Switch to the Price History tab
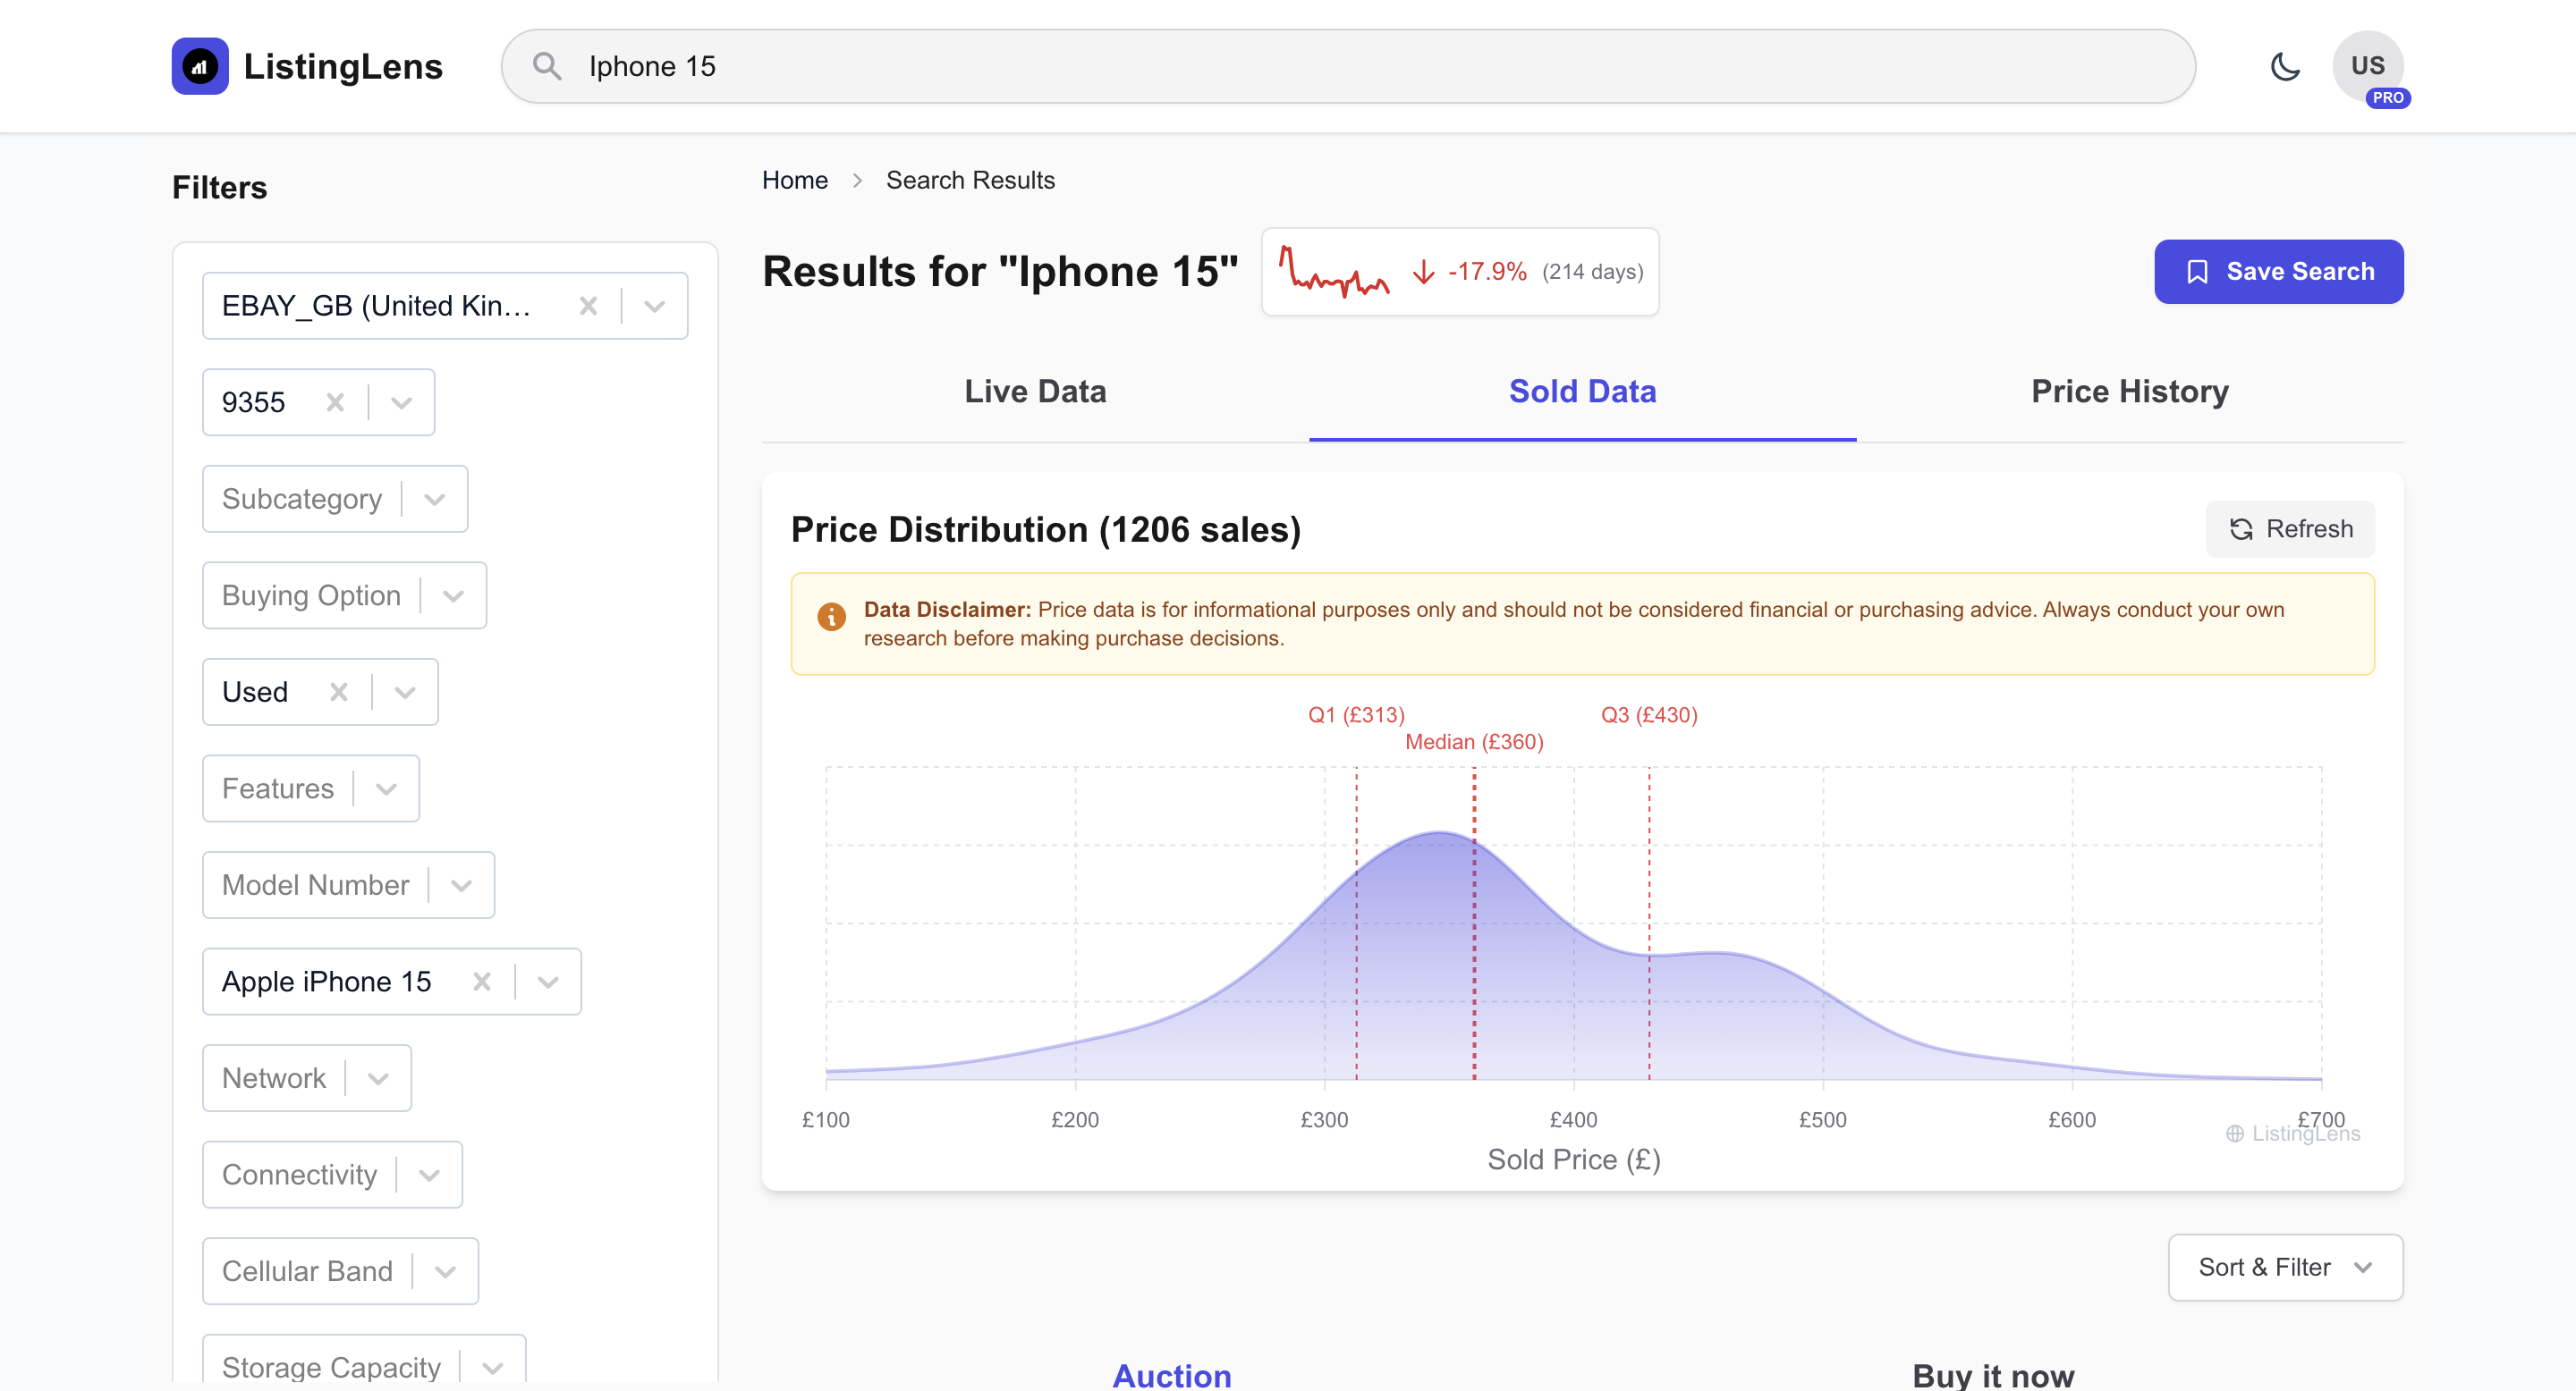Screen dimensions: 2576x1391 pos(2129,392)
